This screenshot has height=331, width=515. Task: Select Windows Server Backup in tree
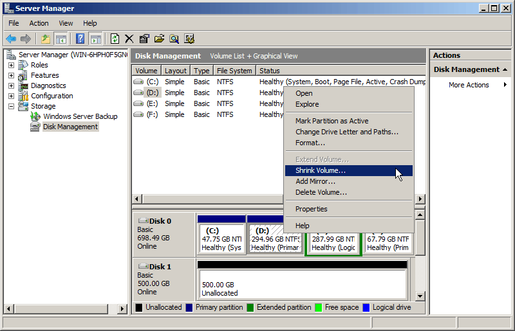(80, 116)
